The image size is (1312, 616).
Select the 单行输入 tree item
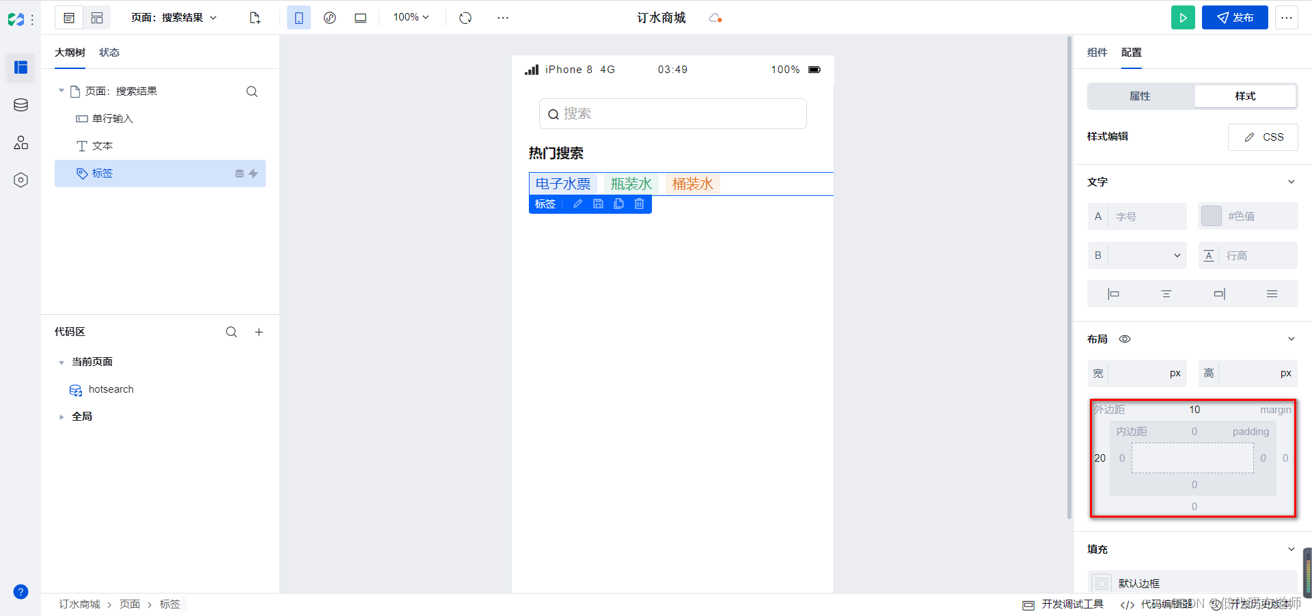point(160,119)
